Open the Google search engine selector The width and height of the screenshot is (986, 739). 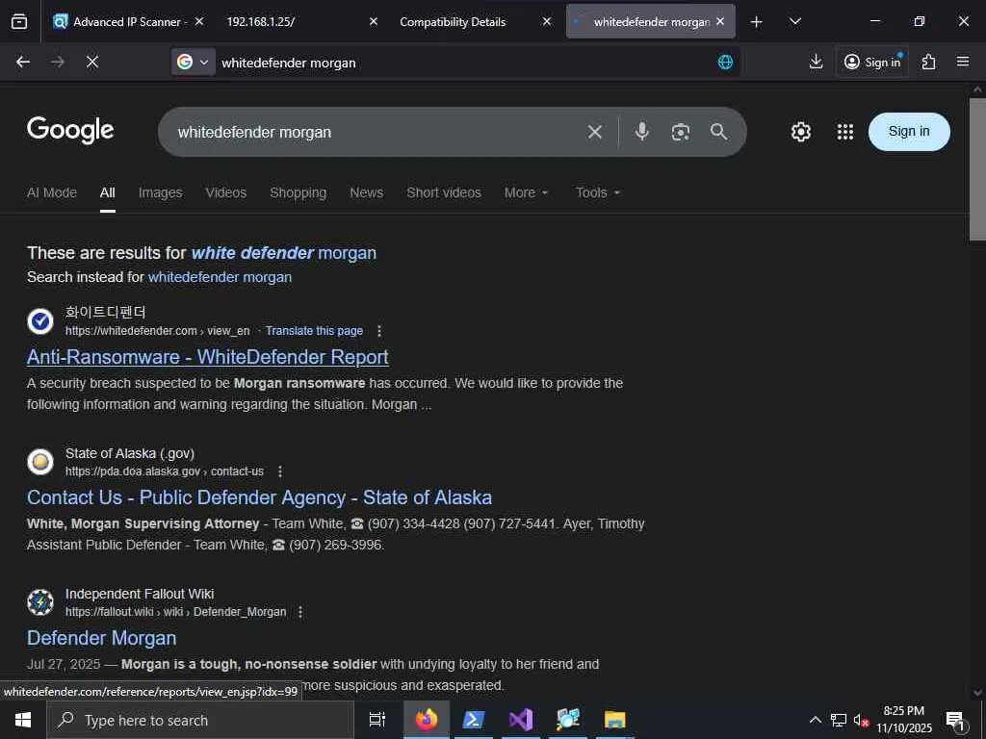(193, 62)
